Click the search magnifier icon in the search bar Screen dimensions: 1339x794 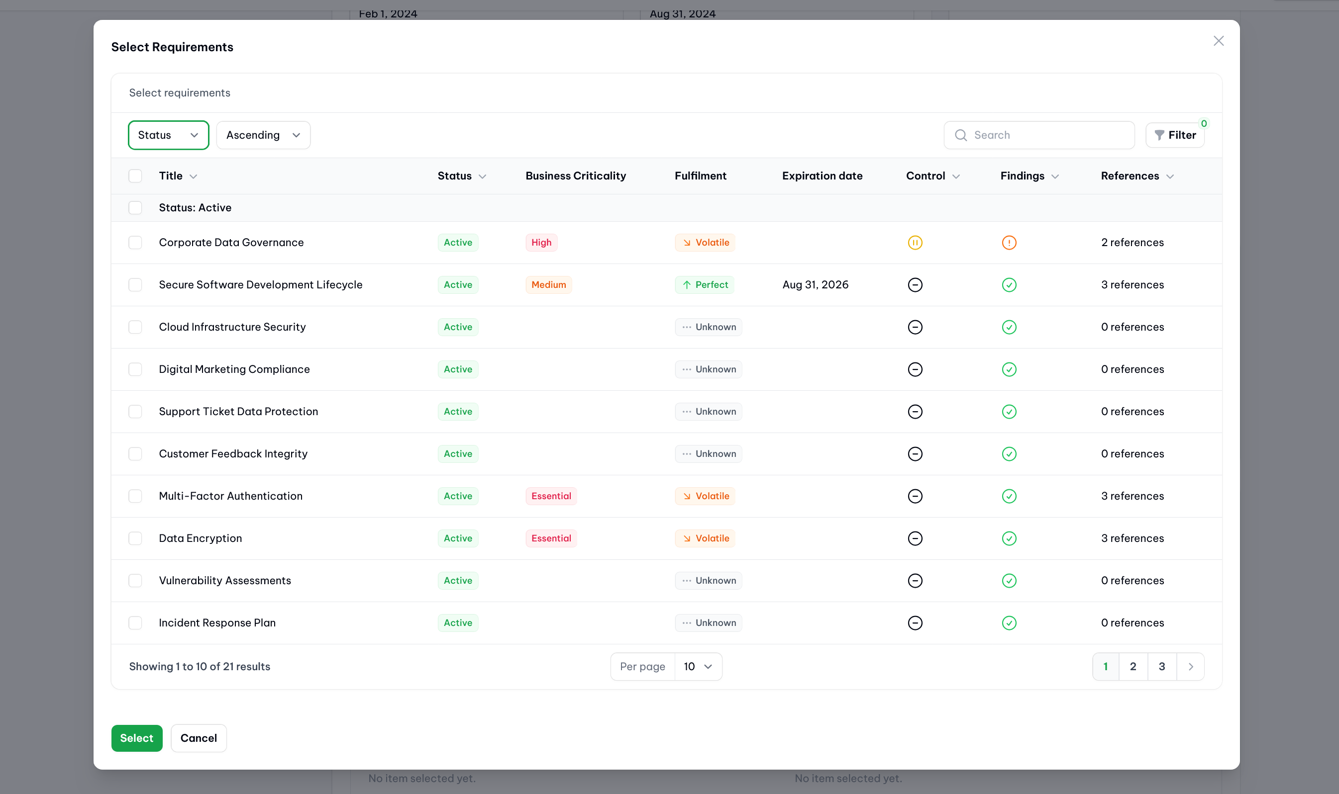(961, 135)
